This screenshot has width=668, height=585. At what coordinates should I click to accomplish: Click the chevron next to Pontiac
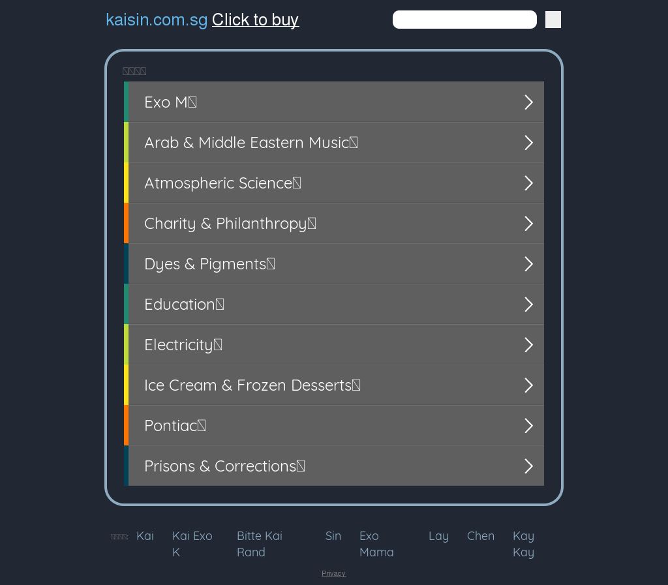[x=528, y=426]
